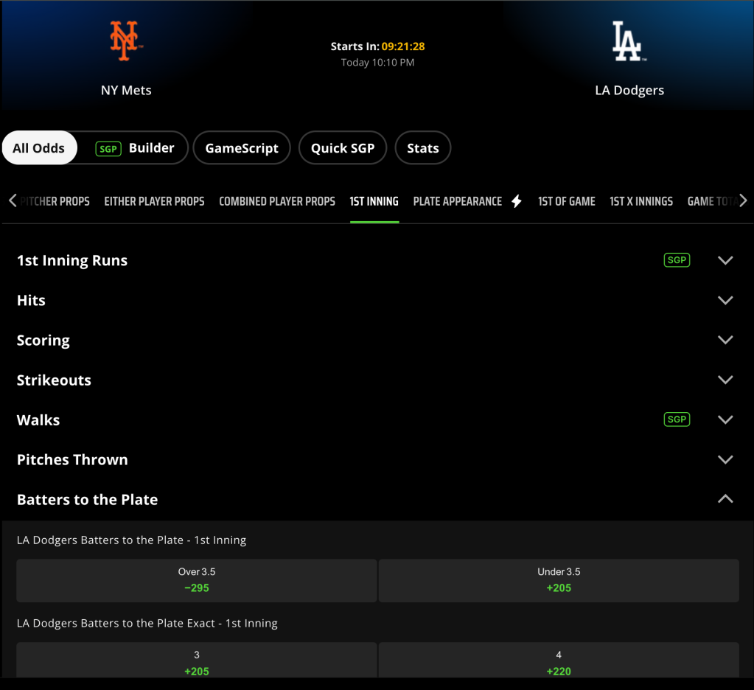754x690 pixels.
Task: Select exactly 4 batters at +220
Action: [559, 661]
